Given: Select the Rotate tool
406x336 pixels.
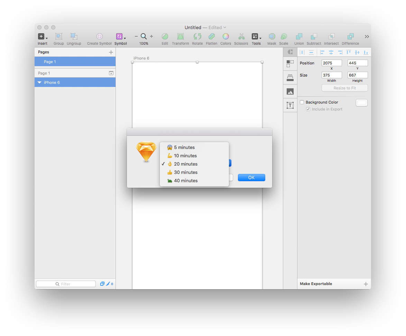Looking at the screenshot, I should [197, 36].
